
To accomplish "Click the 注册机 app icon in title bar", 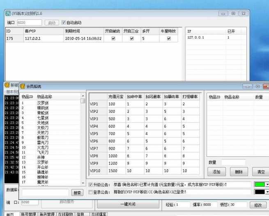I will 7,14.
